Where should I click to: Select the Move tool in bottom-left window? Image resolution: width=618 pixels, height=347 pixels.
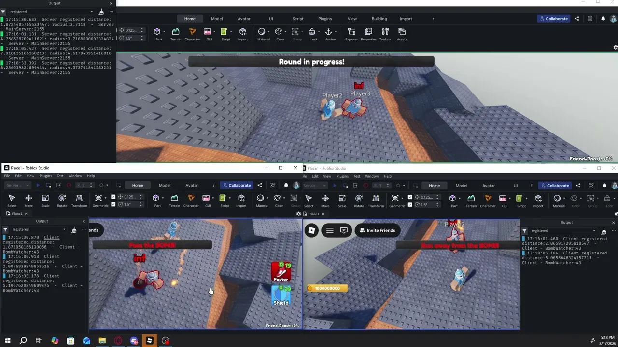(28, 201)
